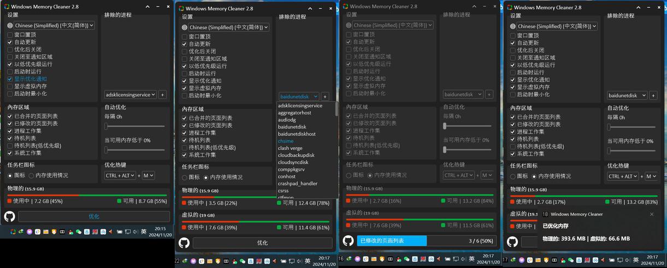Open GitHub icon in window showing process list
The image size is (667, 268).
pyautogui.click(x=184, y=242)
